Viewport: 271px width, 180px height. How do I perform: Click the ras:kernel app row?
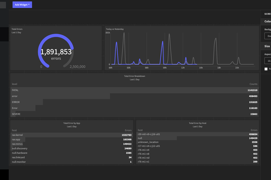click(72, 135)
